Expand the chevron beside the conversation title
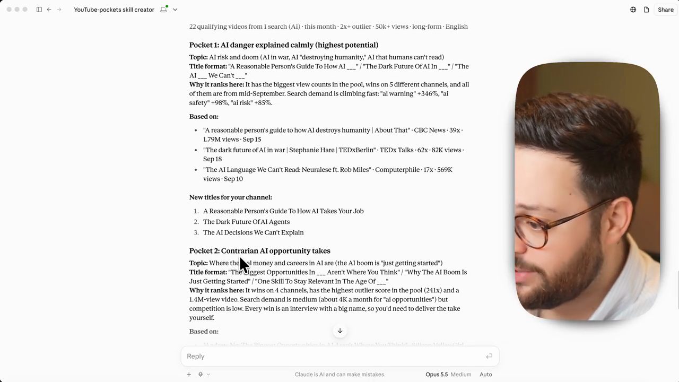 coord(175,10)
